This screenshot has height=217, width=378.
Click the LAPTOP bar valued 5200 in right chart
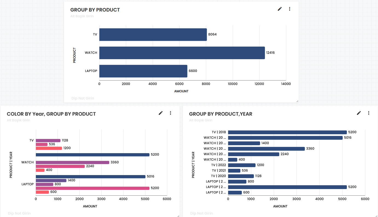point(287,187)
